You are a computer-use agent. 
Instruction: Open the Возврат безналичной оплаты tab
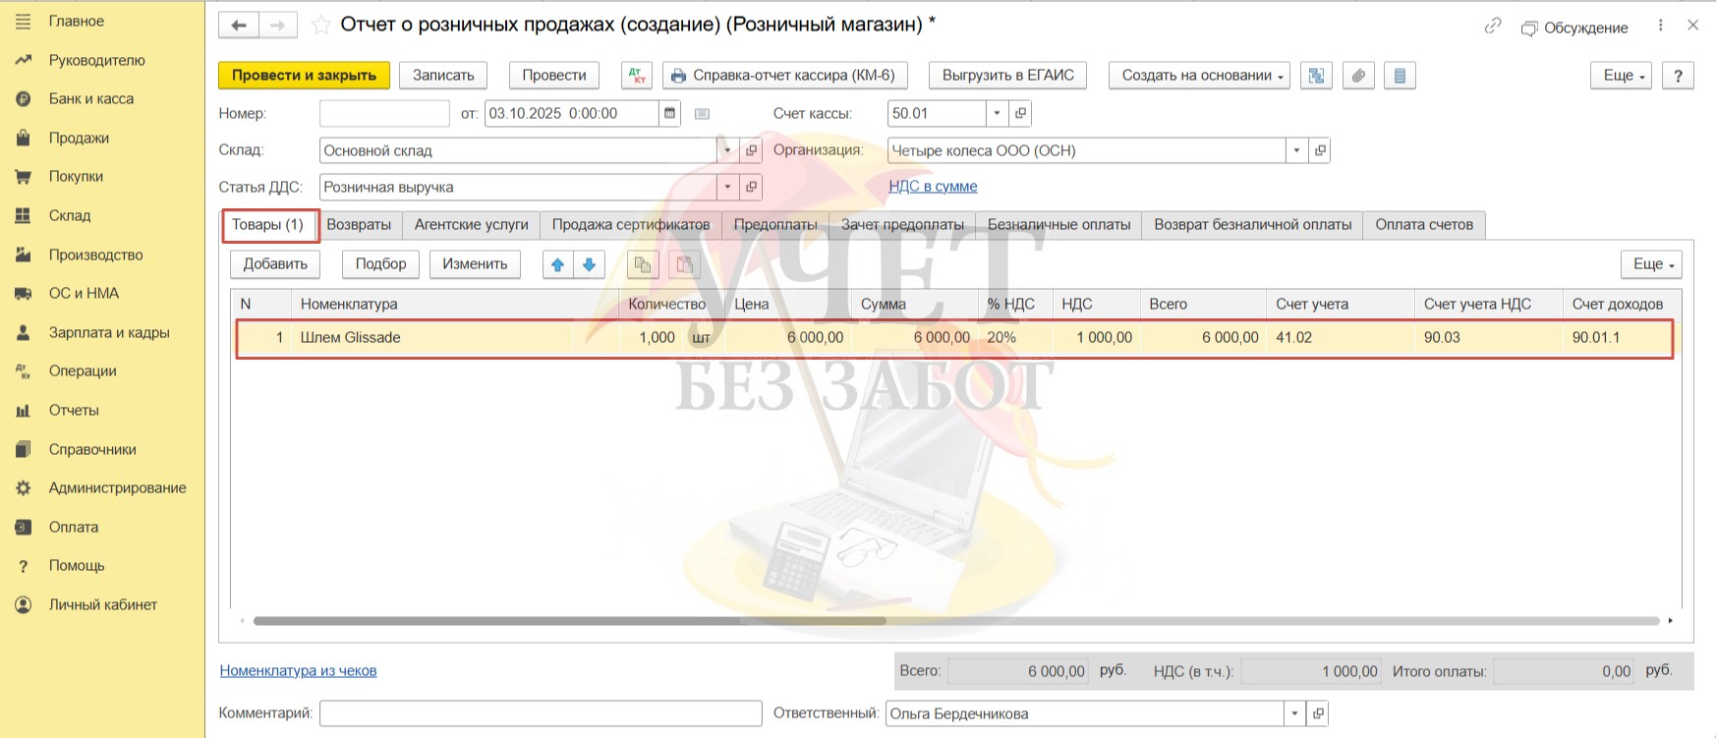(1253, 225)
